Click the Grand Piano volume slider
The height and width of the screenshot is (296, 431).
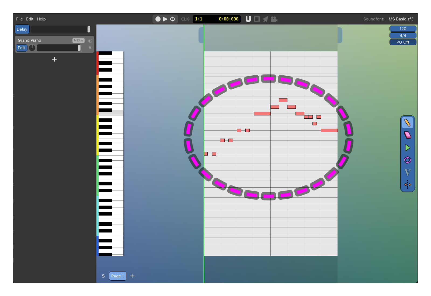58,48
